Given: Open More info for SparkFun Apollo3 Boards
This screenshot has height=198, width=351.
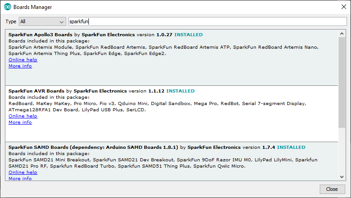Looking at the screenshot, I should tap(20, 66).
